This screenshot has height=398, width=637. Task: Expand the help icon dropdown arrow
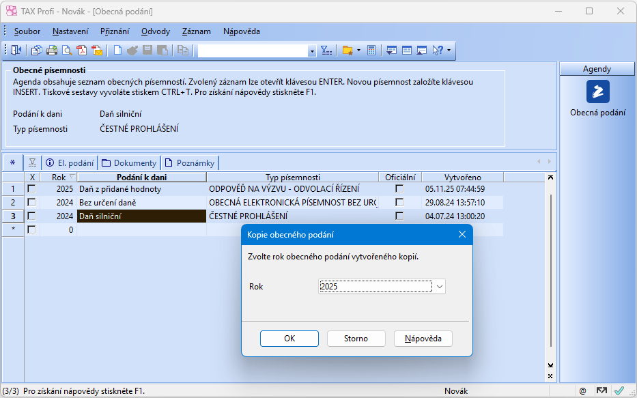[x=449, y=51]
